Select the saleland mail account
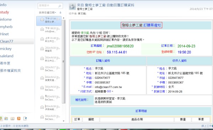 pos(7,56)
